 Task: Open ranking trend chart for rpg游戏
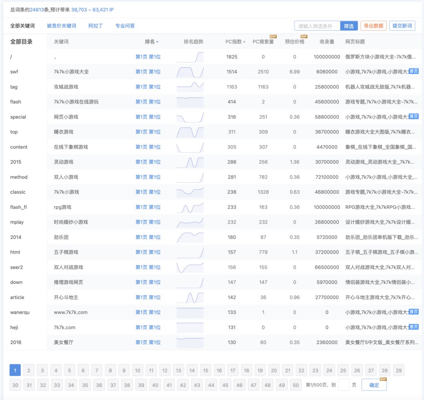190,207
